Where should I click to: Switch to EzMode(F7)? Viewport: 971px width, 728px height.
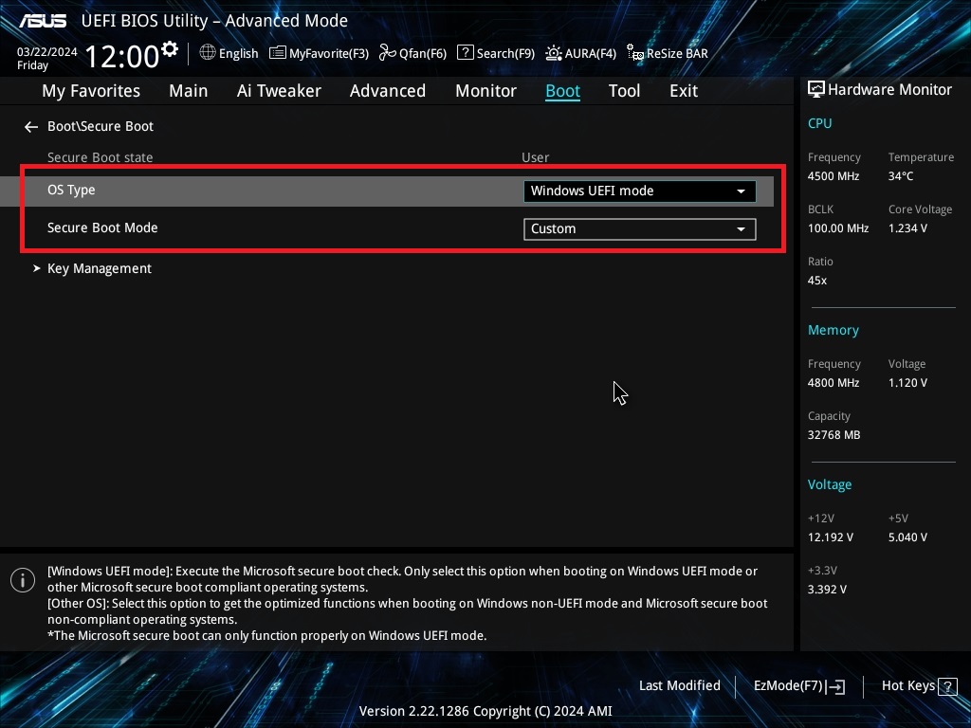pos(798,686)
